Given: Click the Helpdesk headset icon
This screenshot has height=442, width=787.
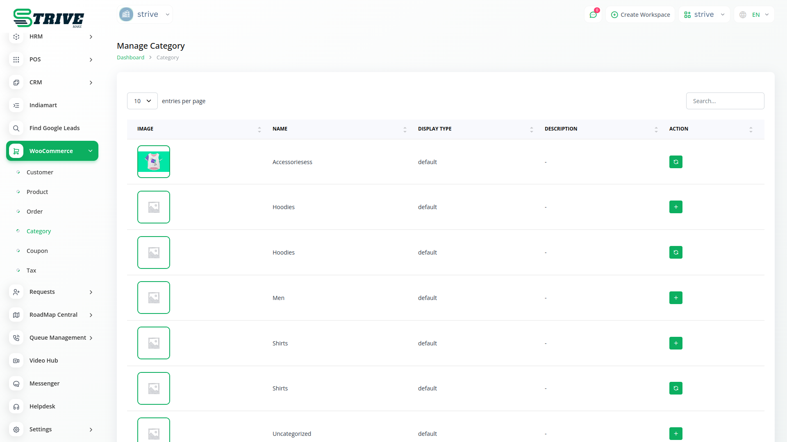Looking at the screenshot, I should (x=16, y=406).
